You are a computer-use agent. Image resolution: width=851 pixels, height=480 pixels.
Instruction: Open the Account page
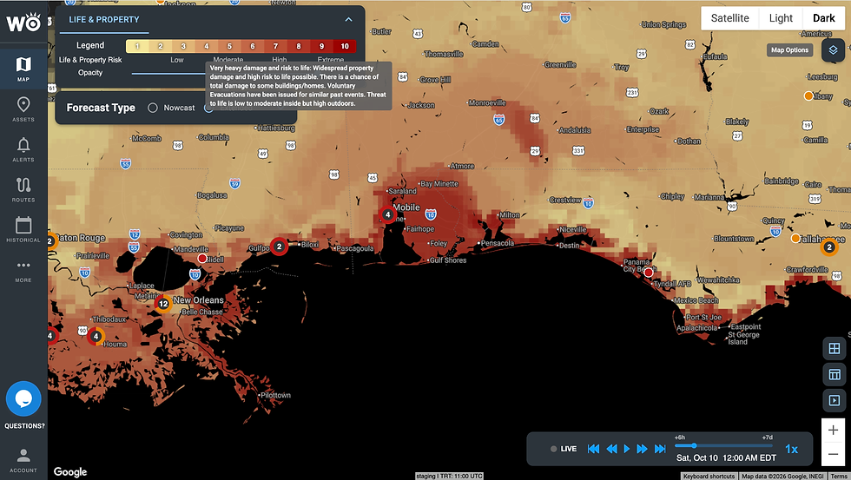tap(23, 460)
